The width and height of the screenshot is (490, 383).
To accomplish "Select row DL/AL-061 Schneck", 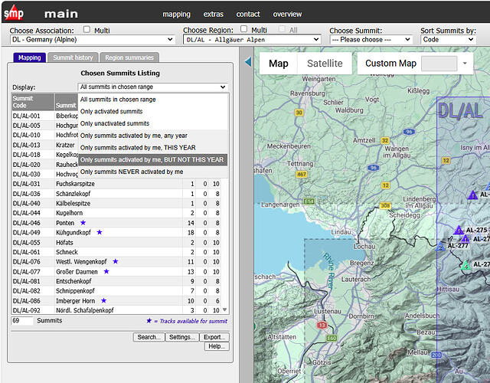I will click(116, 252).
